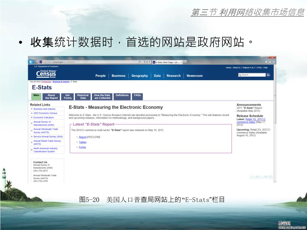Screen dimensions: 307x230
Task: Click the browser Forward arrow button
Action: (x=36, y=62)
